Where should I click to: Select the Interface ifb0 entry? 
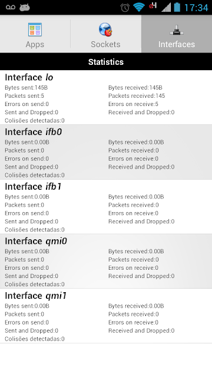pyautogui.click(x=106, y=152)
